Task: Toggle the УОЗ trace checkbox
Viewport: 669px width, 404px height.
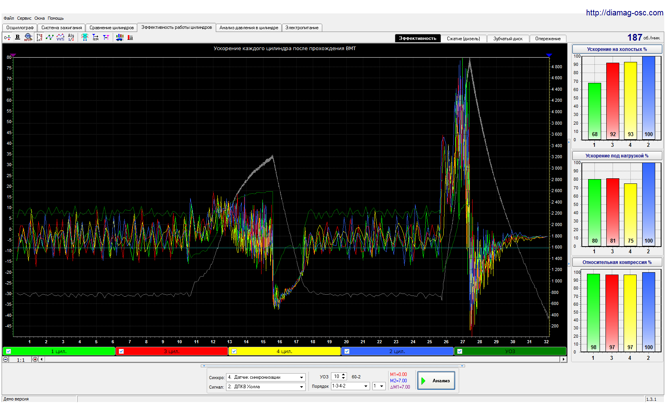Action: tap(460, 351)
